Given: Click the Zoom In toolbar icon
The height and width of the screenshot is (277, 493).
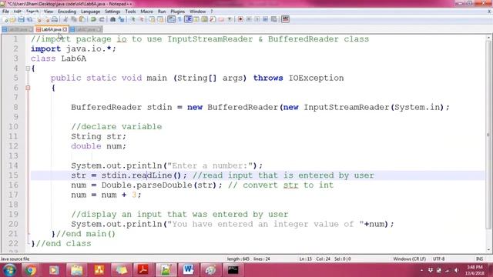Looking at the screenshot, I should click(133, 19).
